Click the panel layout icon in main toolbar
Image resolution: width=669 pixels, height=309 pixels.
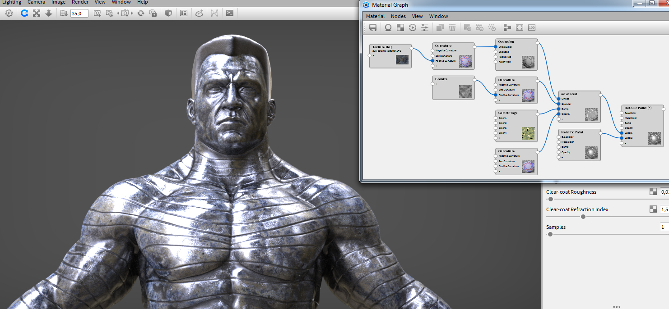(x=184, y=13)
